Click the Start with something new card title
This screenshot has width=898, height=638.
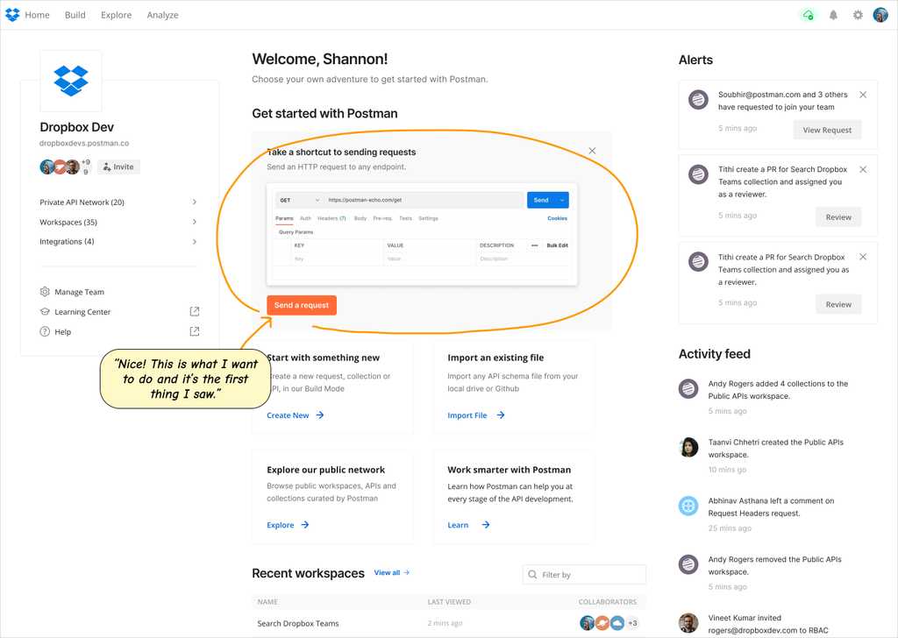(323, 358)
